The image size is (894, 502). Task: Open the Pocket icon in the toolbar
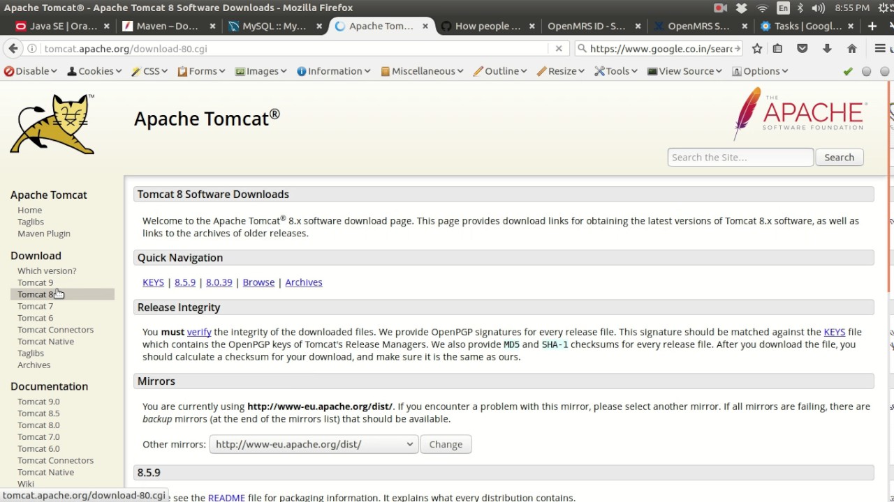[802, 49]
